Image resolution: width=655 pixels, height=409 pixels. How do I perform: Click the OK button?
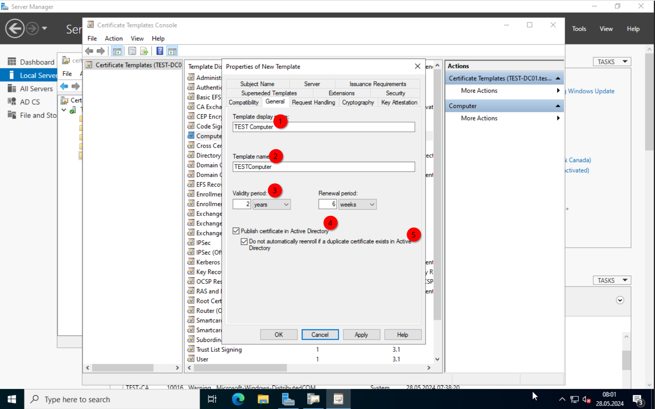click(279, 334)
